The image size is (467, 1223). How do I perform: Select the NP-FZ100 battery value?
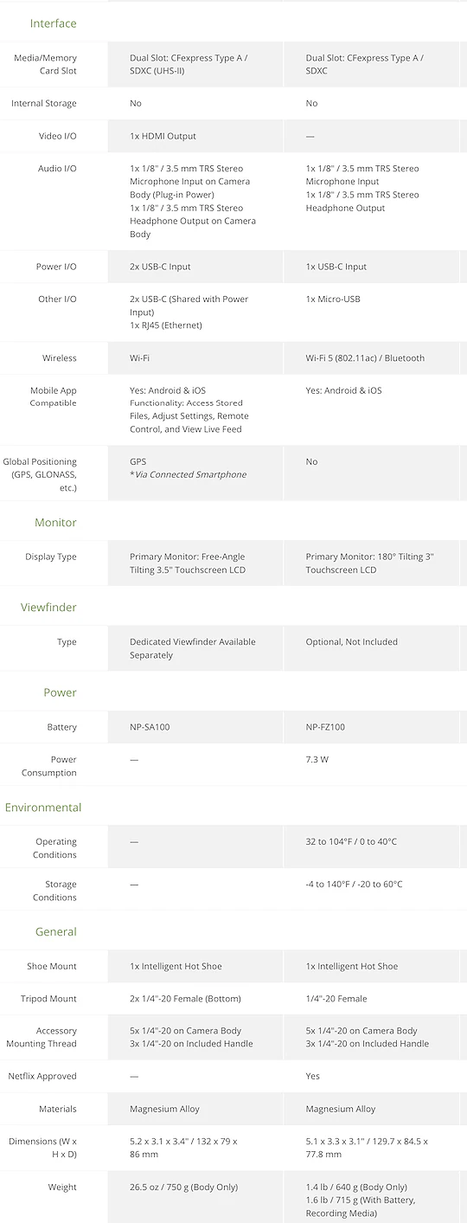tap(325, 727)
